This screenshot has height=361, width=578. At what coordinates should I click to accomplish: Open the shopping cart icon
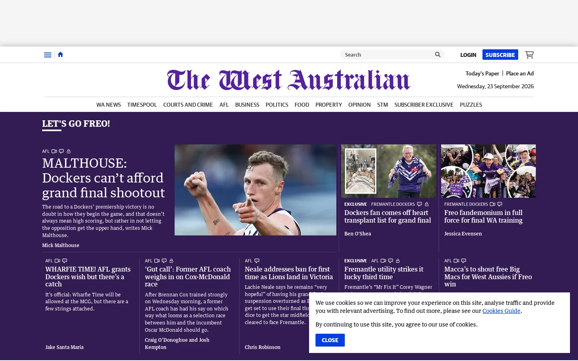point(529,55)
